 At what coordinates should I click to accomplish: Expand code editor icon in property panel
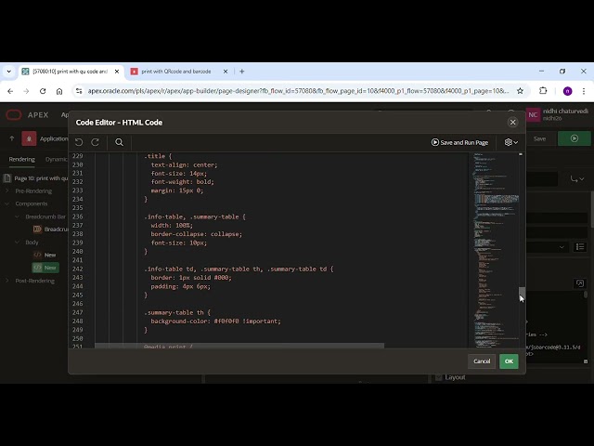coord(579,283)
